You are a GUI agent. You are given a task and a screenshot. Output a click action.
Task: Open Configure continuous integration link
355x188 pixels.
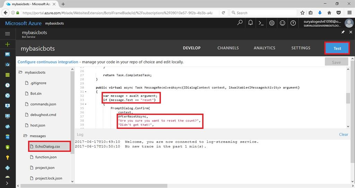tap(48, 62)
